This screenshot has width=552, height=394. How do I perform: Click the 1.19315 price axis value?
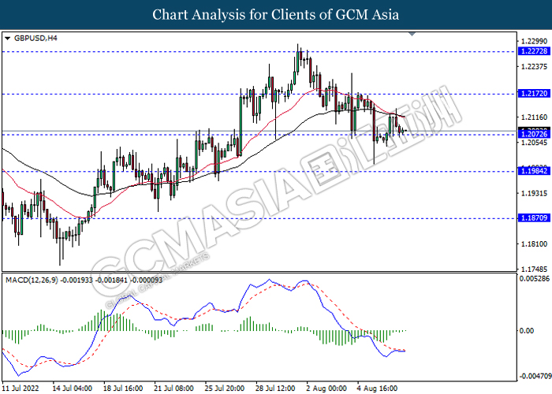[x=534, y=193]
